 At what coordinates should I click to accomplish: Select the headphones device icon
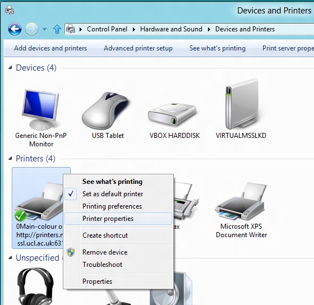click(x=35, y=286)
